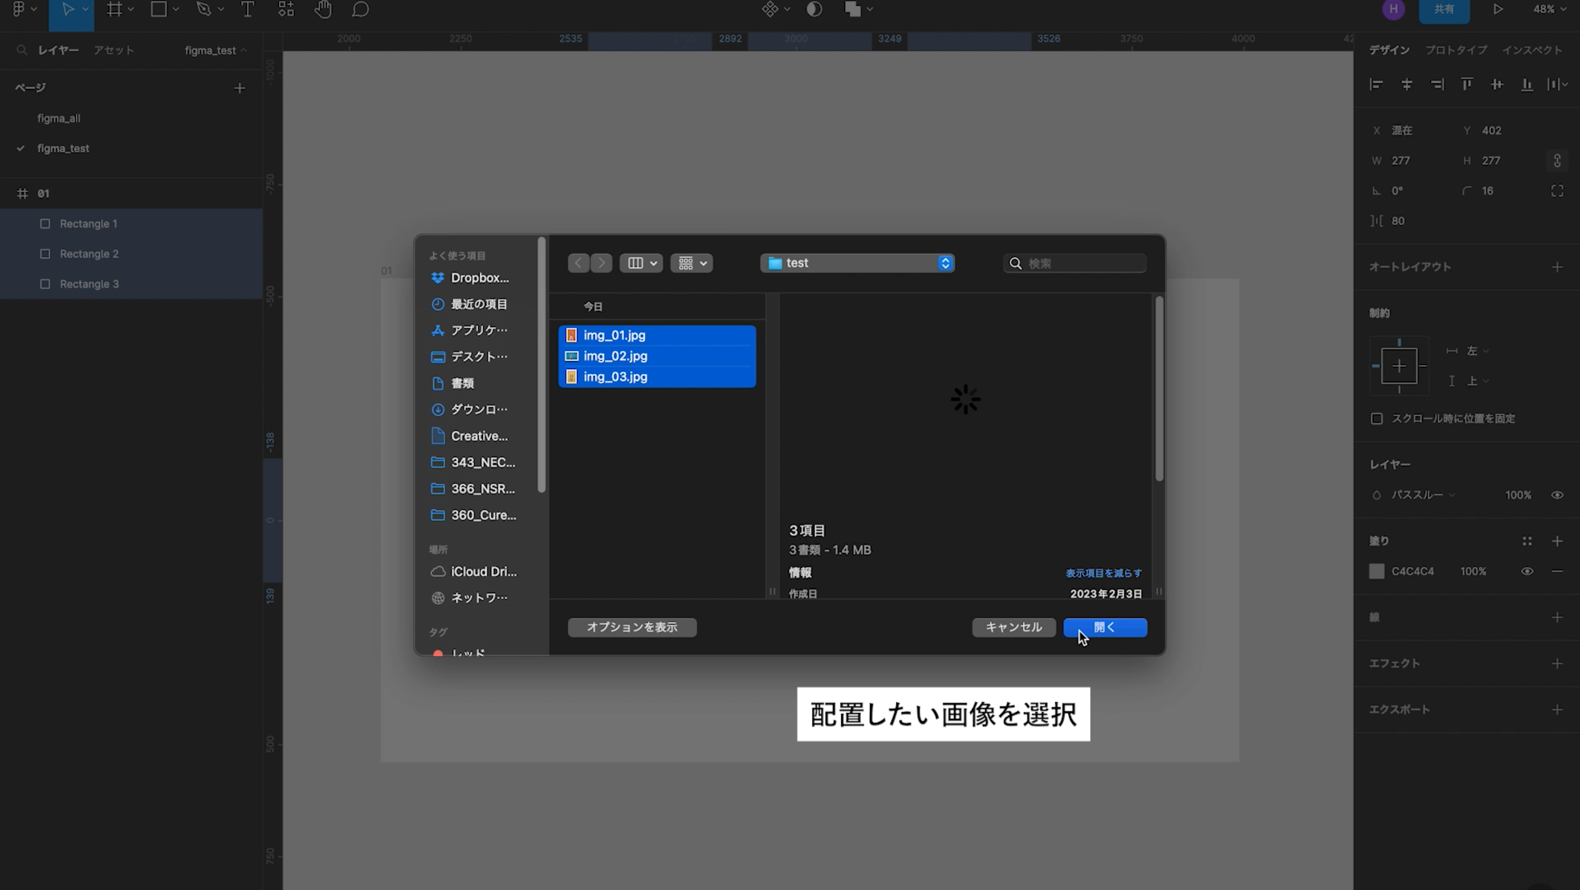Click the align horizontal centers icon
The image size is (1580, 890).
1406,85
